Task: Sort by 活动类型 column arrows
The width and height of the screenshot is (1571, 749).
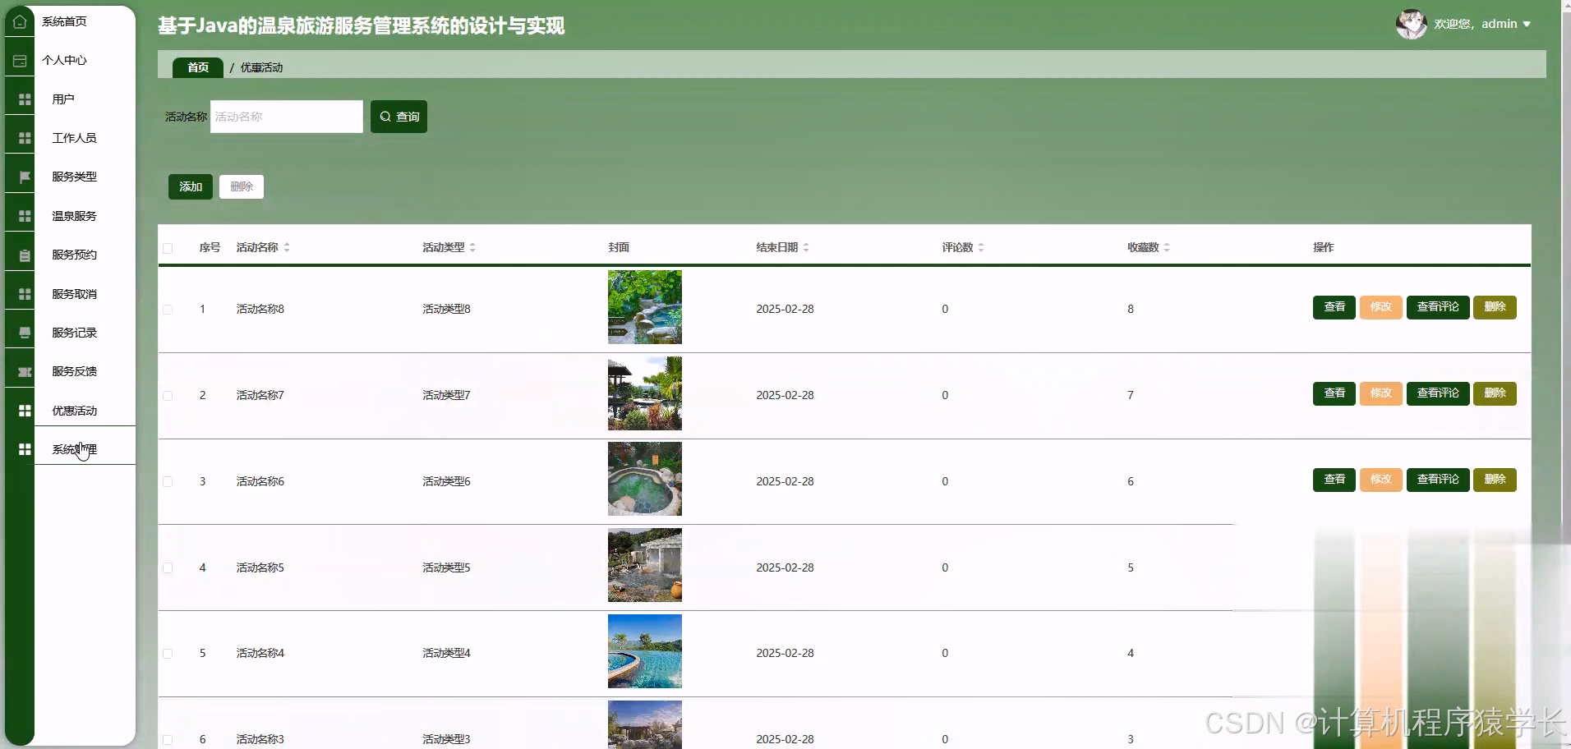Action: pos(472,247)
